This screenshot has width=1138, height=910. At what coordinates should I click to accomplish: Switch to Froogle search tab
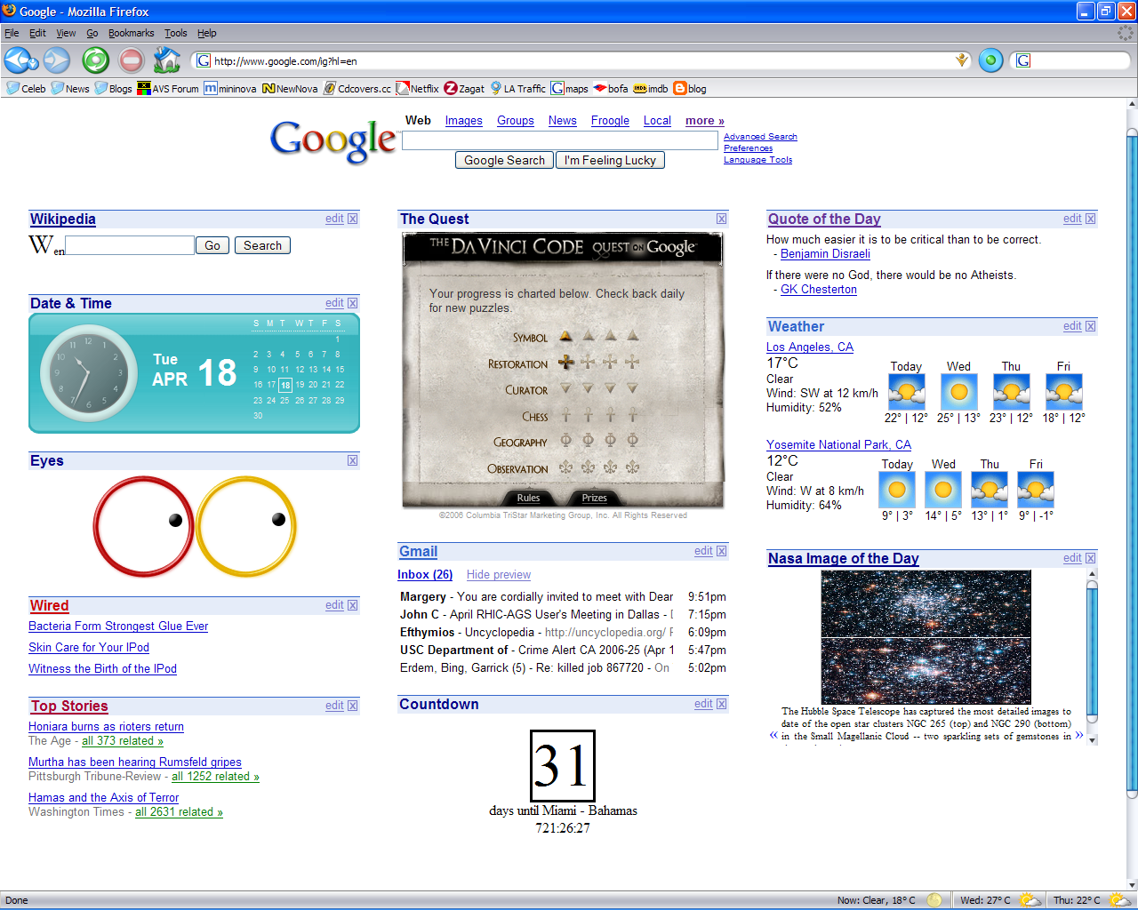tap(610, 121)
